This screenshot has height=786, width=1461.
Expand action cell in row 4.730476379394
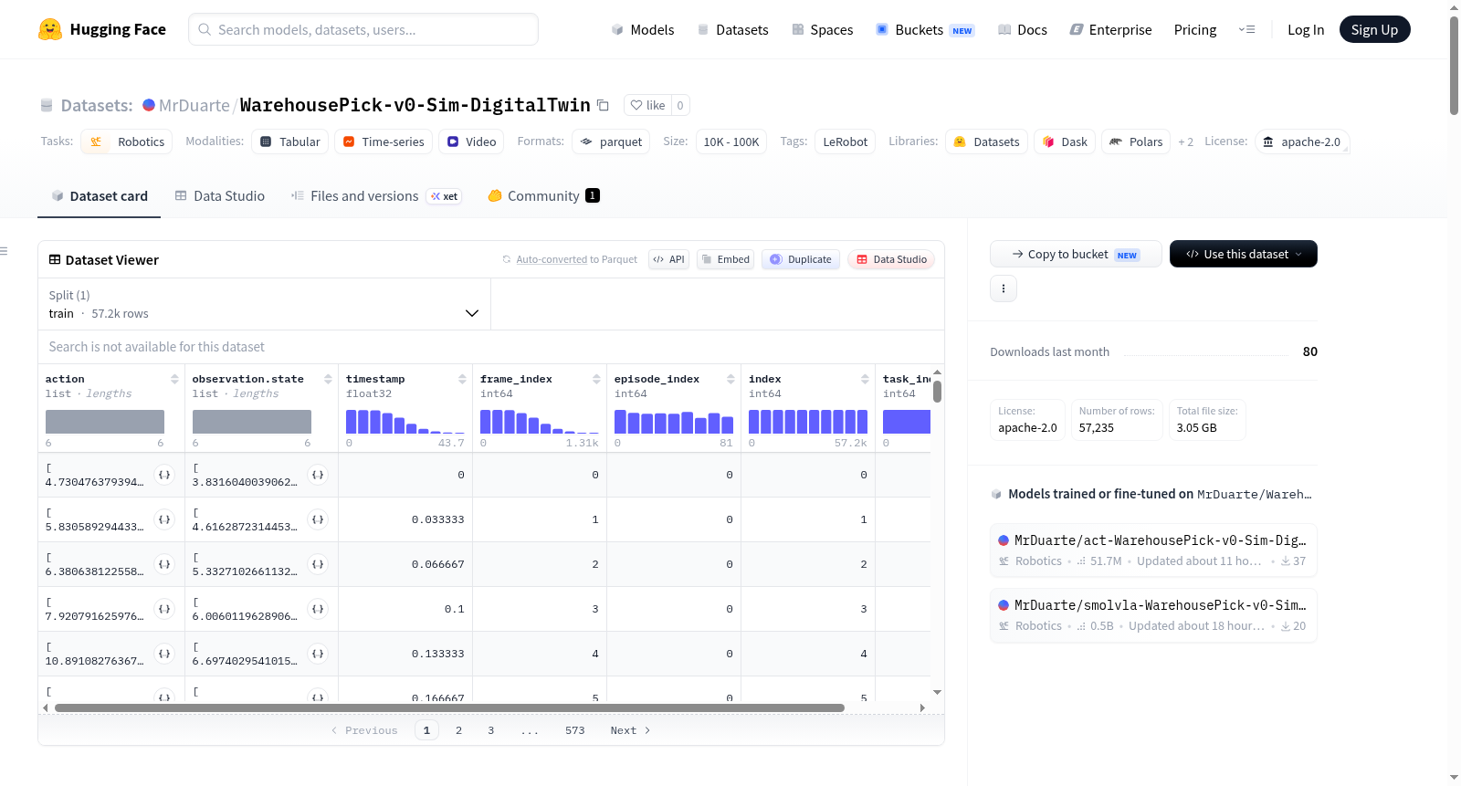pyautogui.click(x=164, y=475)
